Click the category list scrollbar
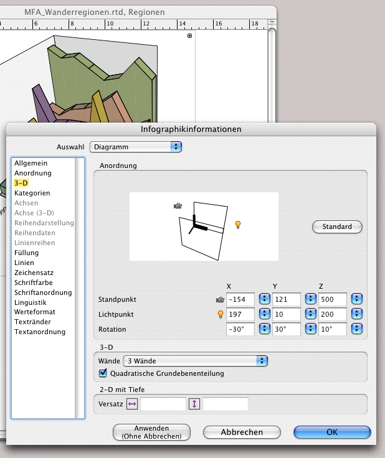The width and height of the screenshot is (385, 458). pos(79,286)
